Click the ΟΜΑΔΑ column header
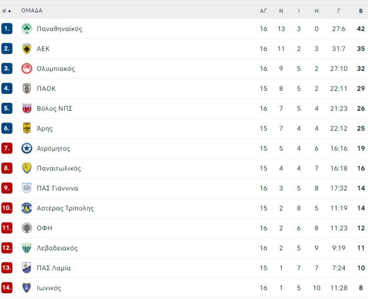368x299 pixels. [32, 11]
